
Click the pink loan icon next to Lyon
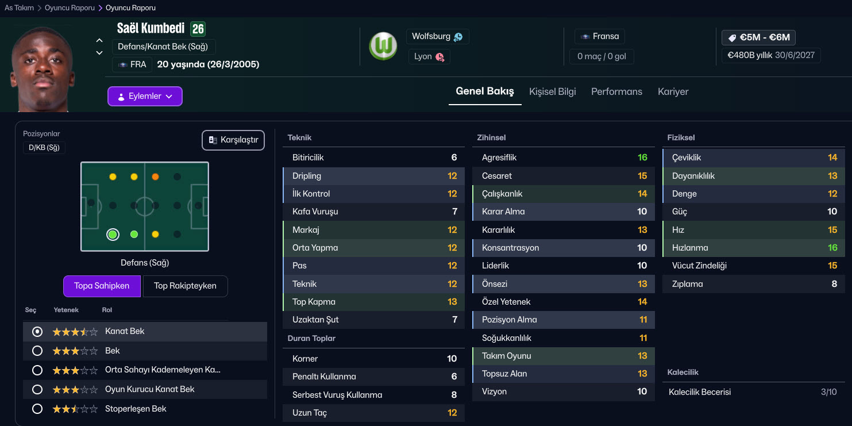click(440, 57)
